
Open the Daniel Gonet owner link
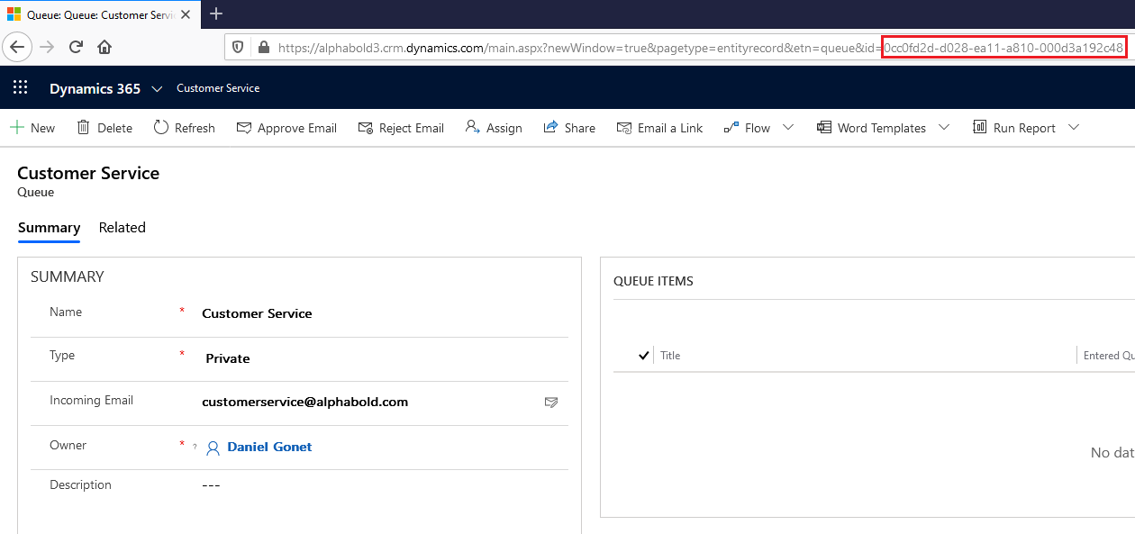(x=269, y=447)
